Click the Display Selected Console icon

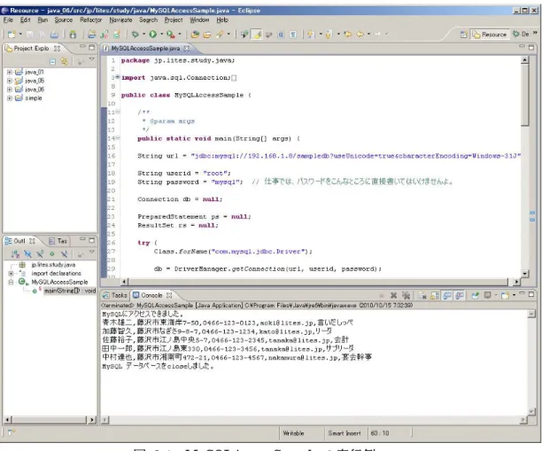[x=488, y=295]
